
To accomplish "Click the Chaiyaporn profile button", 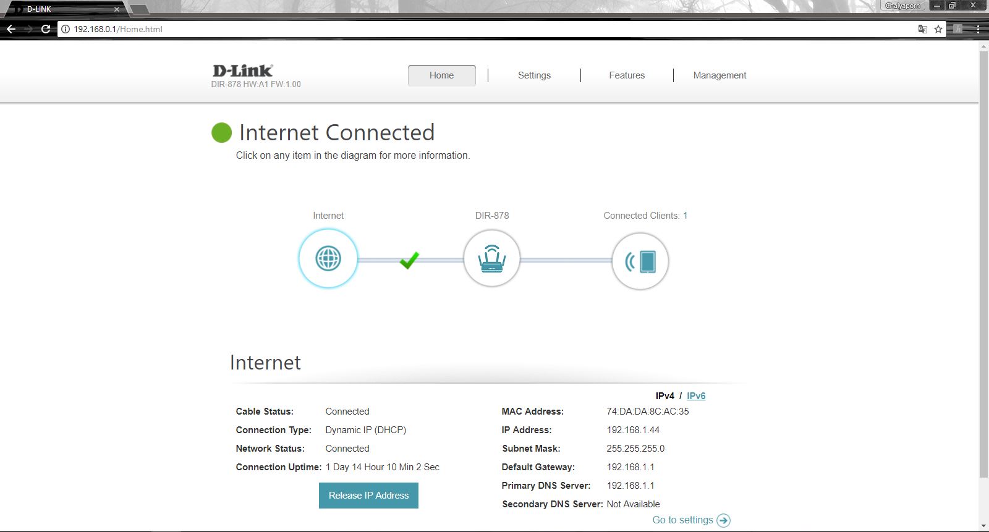I will (x=902, y=6).
